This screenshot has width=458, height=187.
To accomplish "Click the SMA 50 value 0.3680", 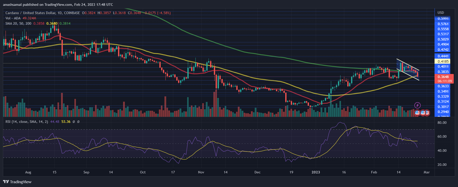I will click(x=52, y=23).
